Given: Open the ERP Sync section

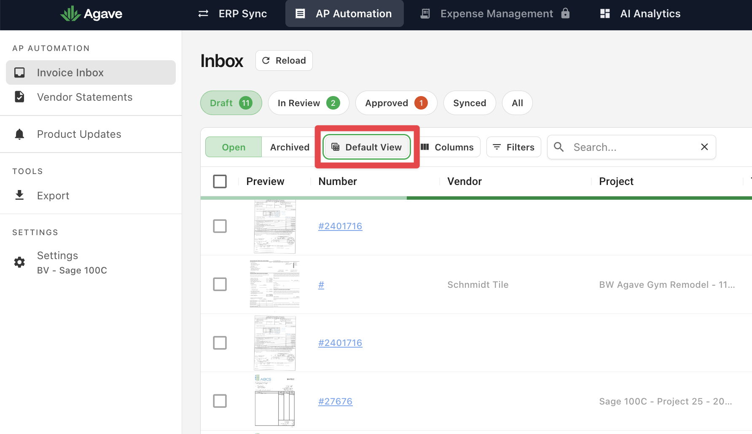Looking at the screenshot, I should [x=233, y=14].
